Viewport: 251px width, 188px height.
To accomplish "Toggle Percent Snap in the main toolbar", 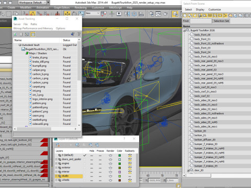I will 39,14.
